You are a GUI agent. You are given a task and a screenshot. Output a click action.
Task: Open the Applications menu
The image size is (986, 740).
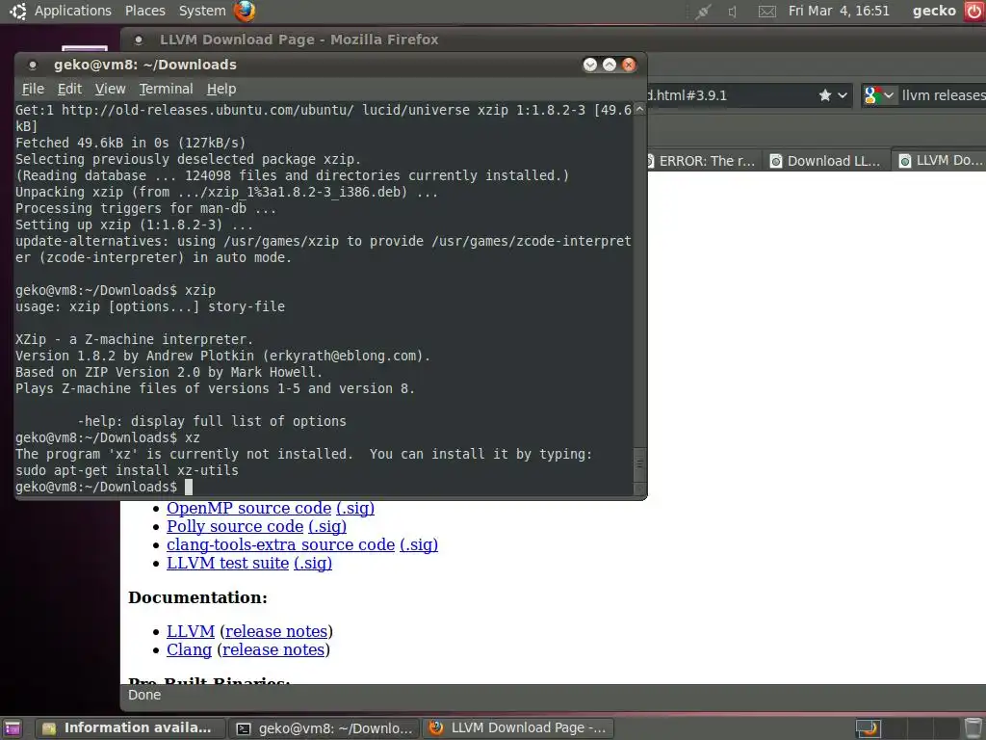[73, 11]
